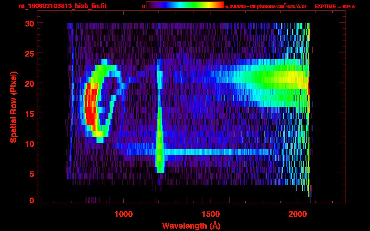
Task: Click the 5.00000e+06 photons units label
Action: tap(266, 6)
